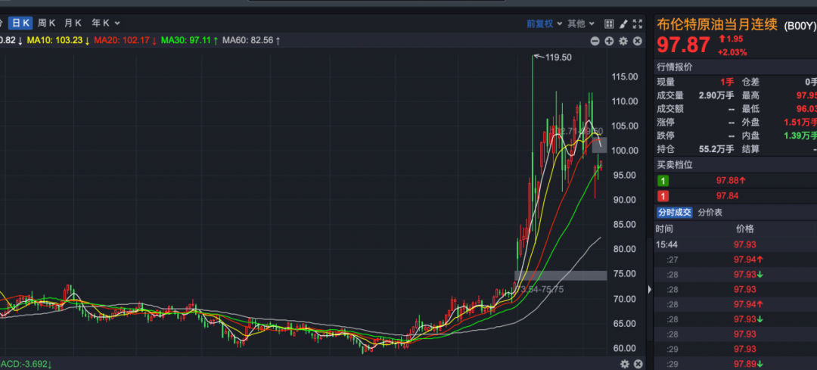Switch to the 日K chart tab

(x=22, y=23)
